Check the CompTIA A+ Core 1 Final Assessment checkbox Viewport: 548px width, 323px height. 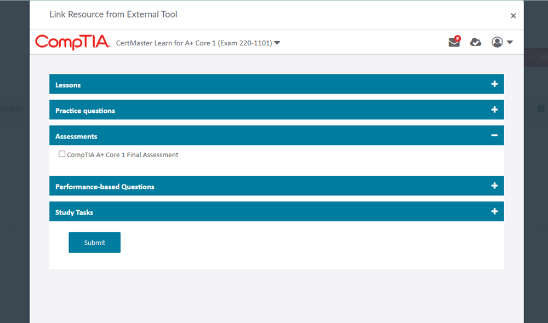click(62, 154)
